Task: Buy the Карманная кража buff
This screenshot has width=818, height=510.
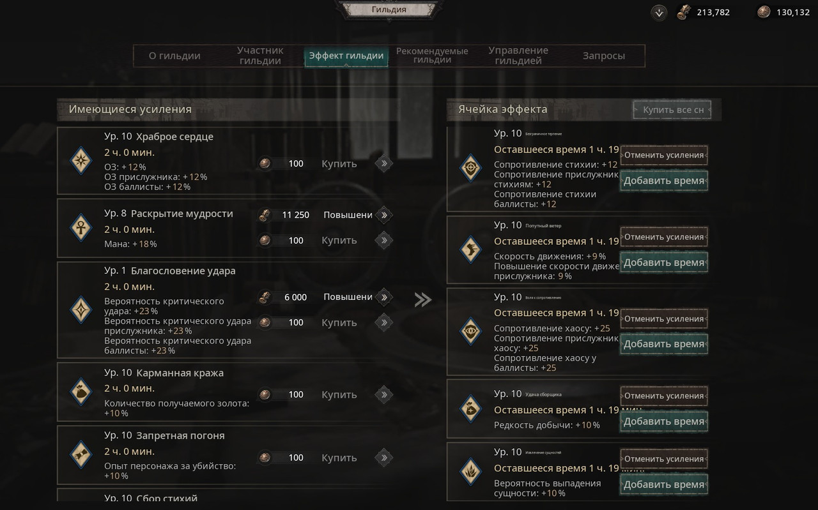Action: 339,394
